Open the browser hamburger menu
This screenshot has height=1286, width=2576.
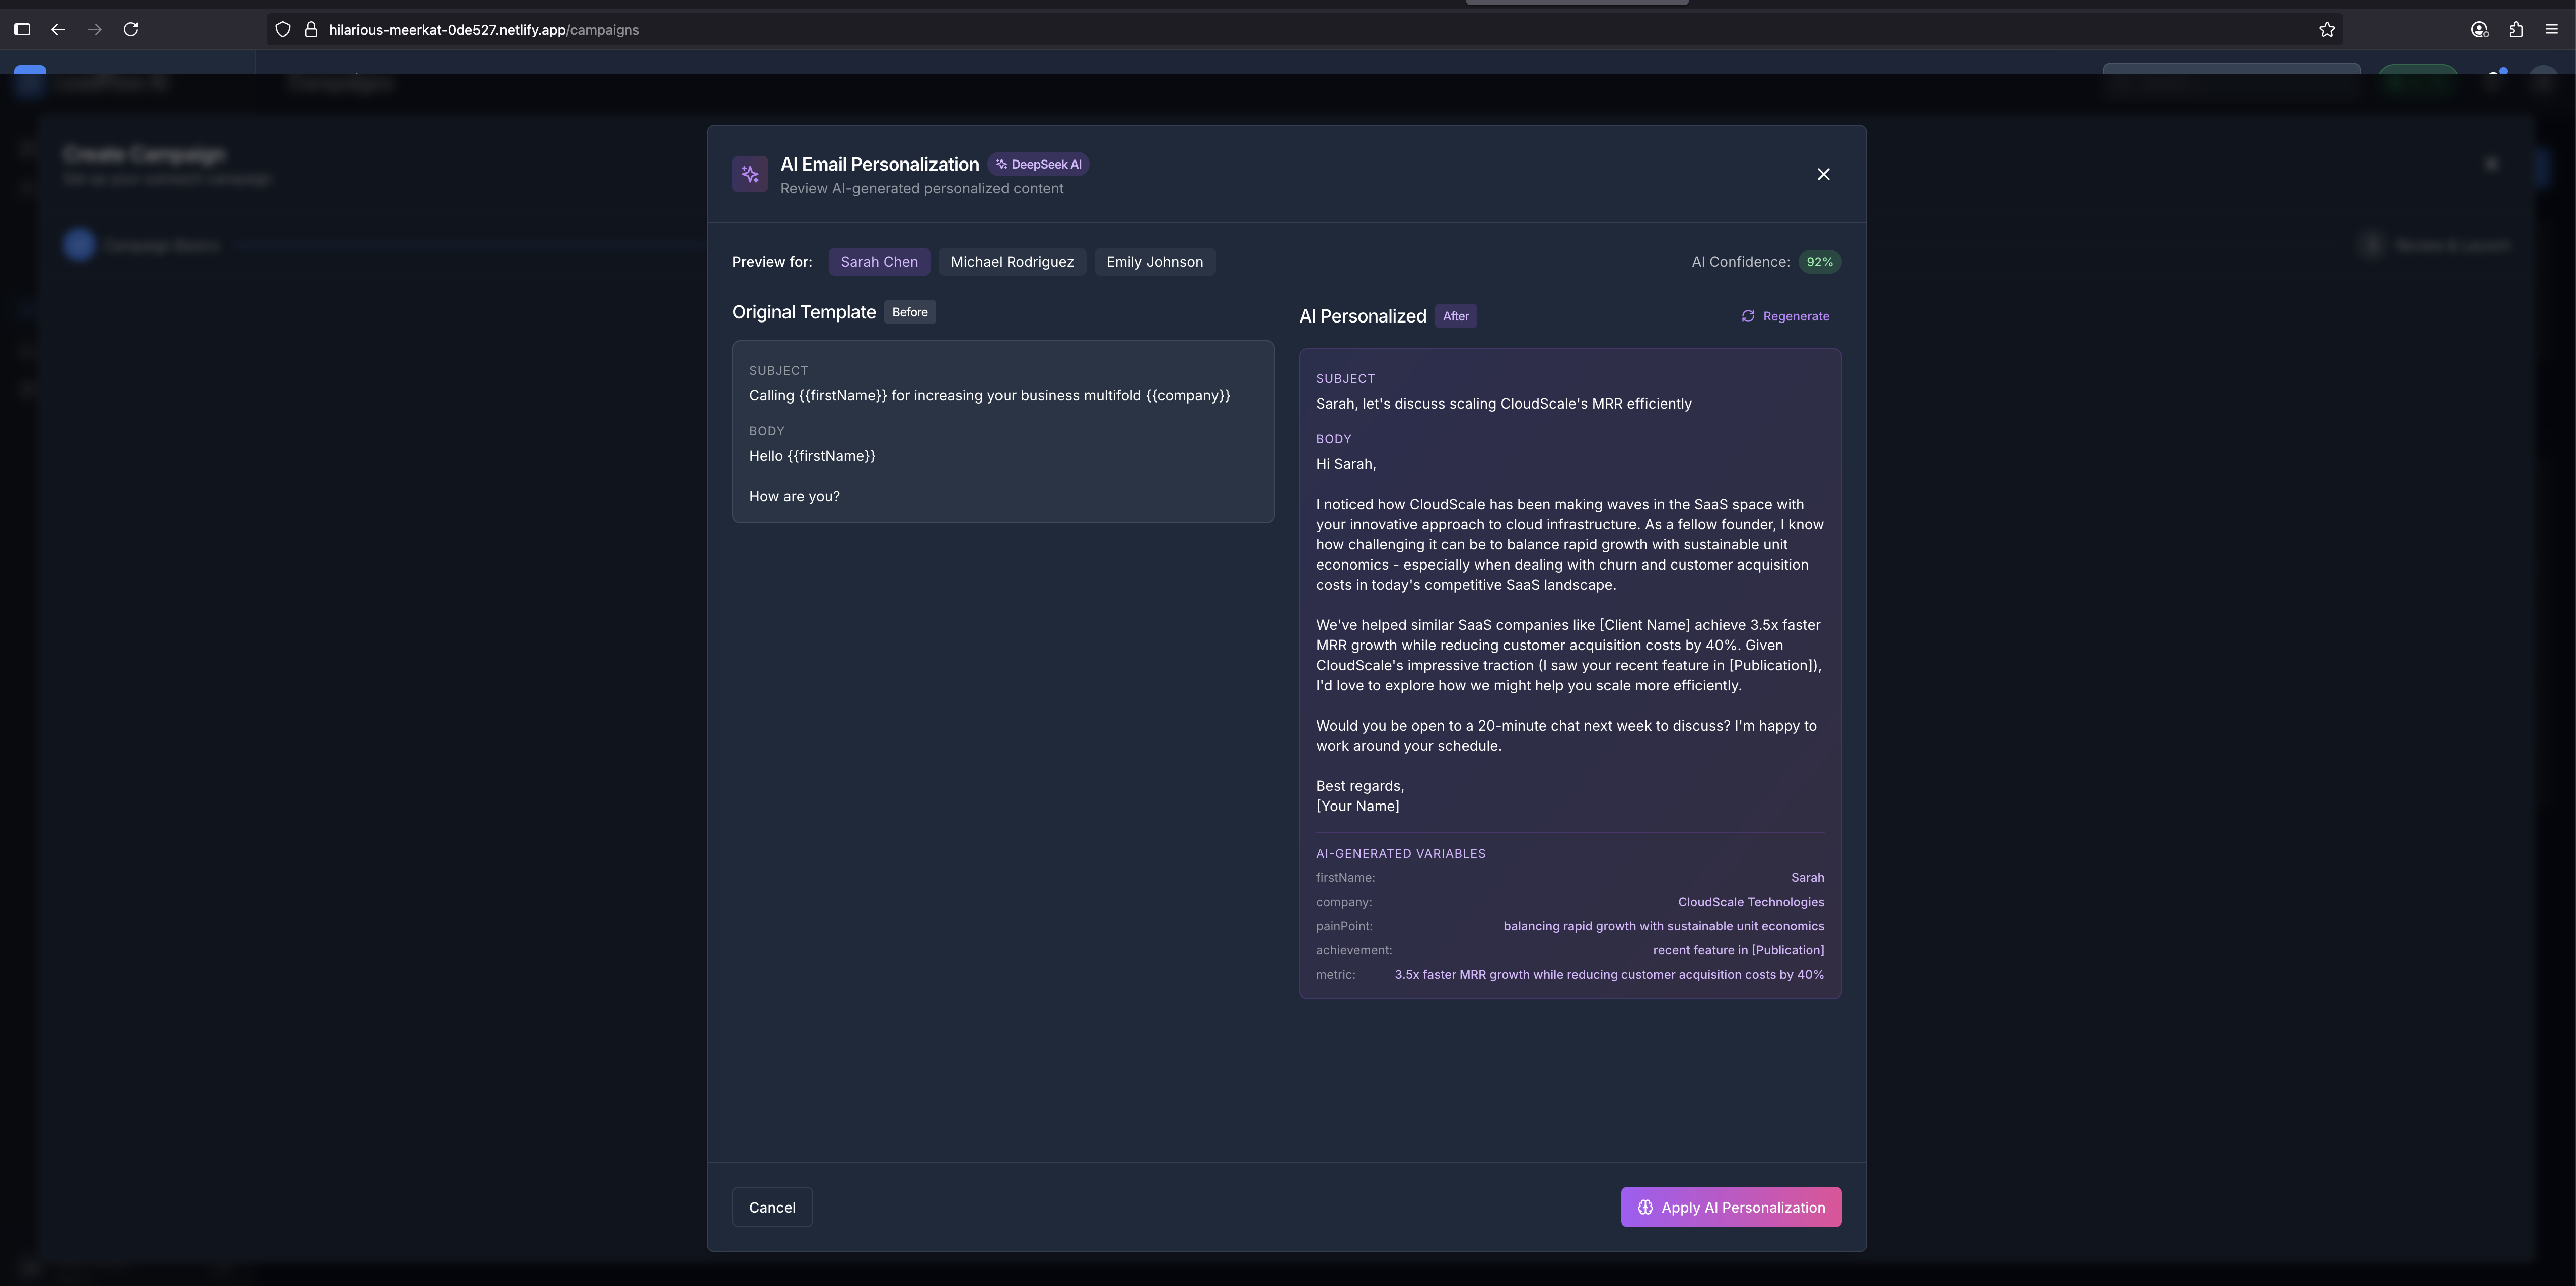pyautogui.click(x=2551, y=29)
